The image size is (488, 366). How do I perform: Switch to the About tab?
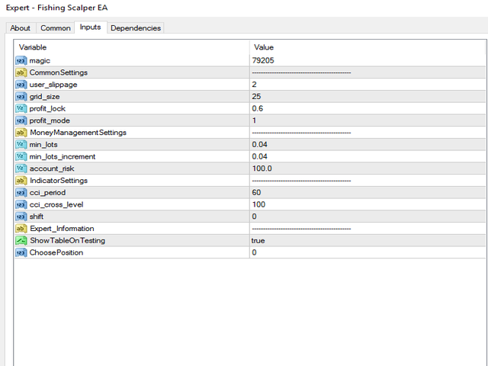[21, 28]
